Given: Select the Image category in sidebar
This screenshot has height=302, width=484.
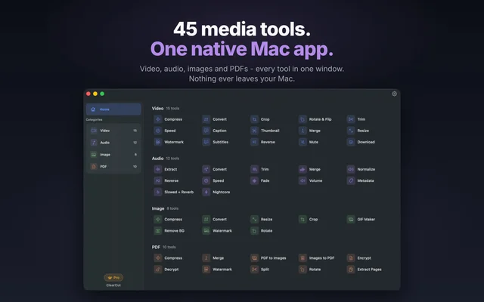Looking at the screenshot, I should (113, 155).
